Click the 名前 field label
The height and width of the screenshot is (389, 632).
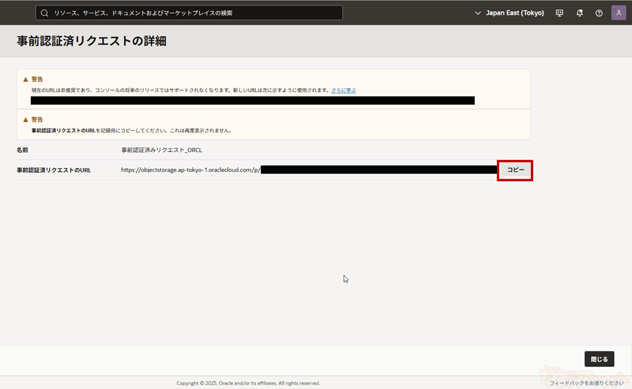[x=22, y=150]
